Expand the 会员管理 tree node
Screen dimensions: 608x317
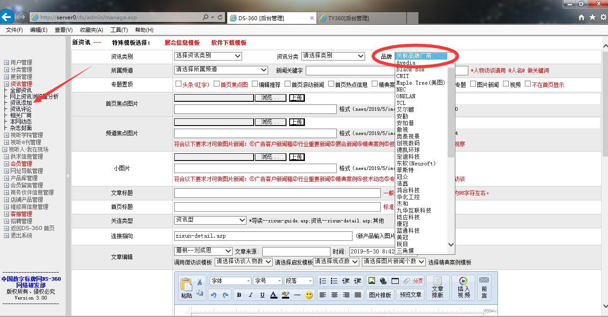pyautogui.click(x=6, y=164)
